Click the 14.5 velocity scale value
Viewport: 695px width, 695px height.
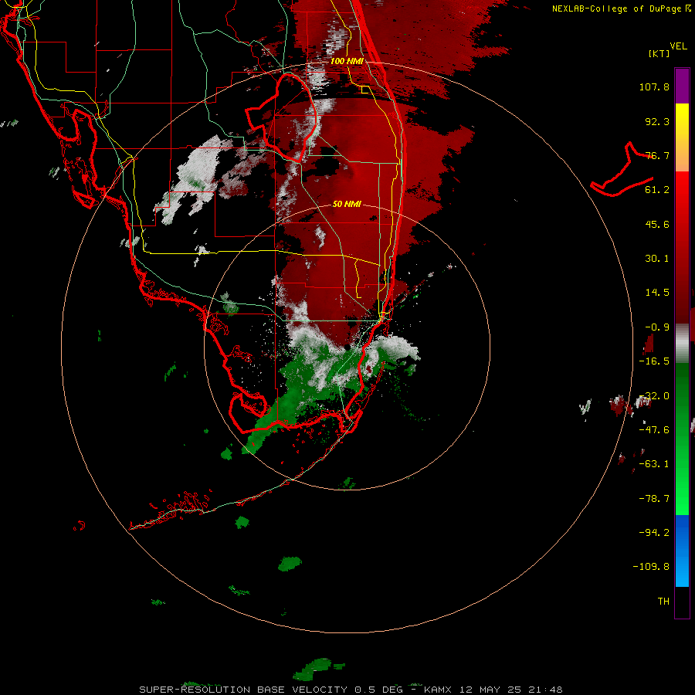pyautogui.click(x=657, y=293)
